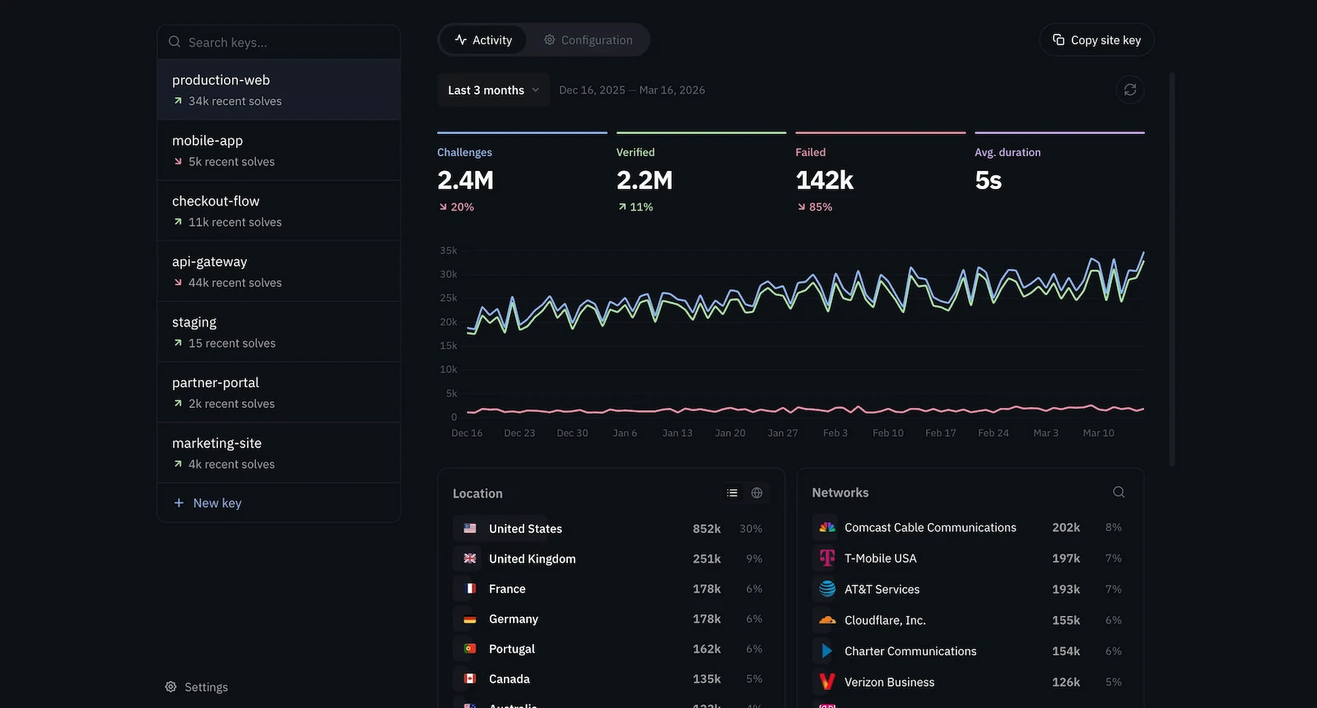Screen dimensions: 1317x708
Task: Click the Networks panel heading
Action: [840, 492]
